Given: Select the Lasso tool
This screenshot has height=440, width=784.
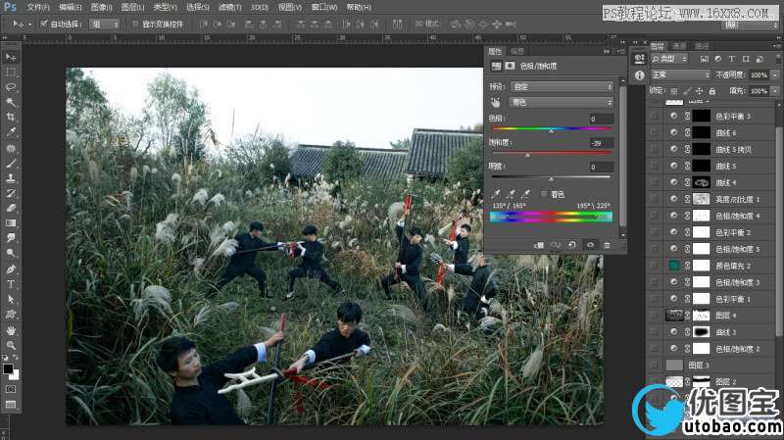Looking at the screenshot, I should click(11, 87).
